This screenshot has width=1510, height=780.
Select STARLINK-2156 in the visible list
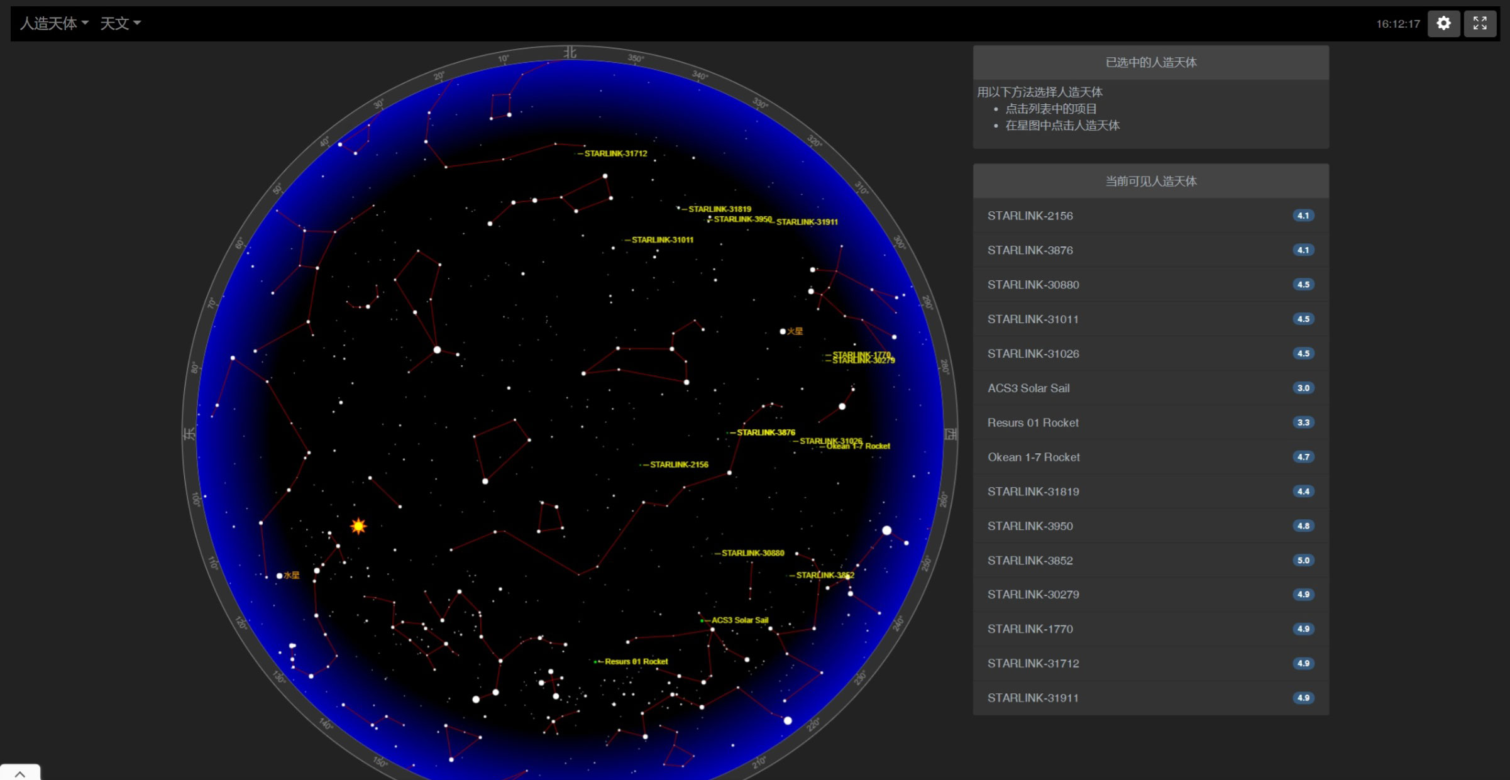(x=1150, y=216)
